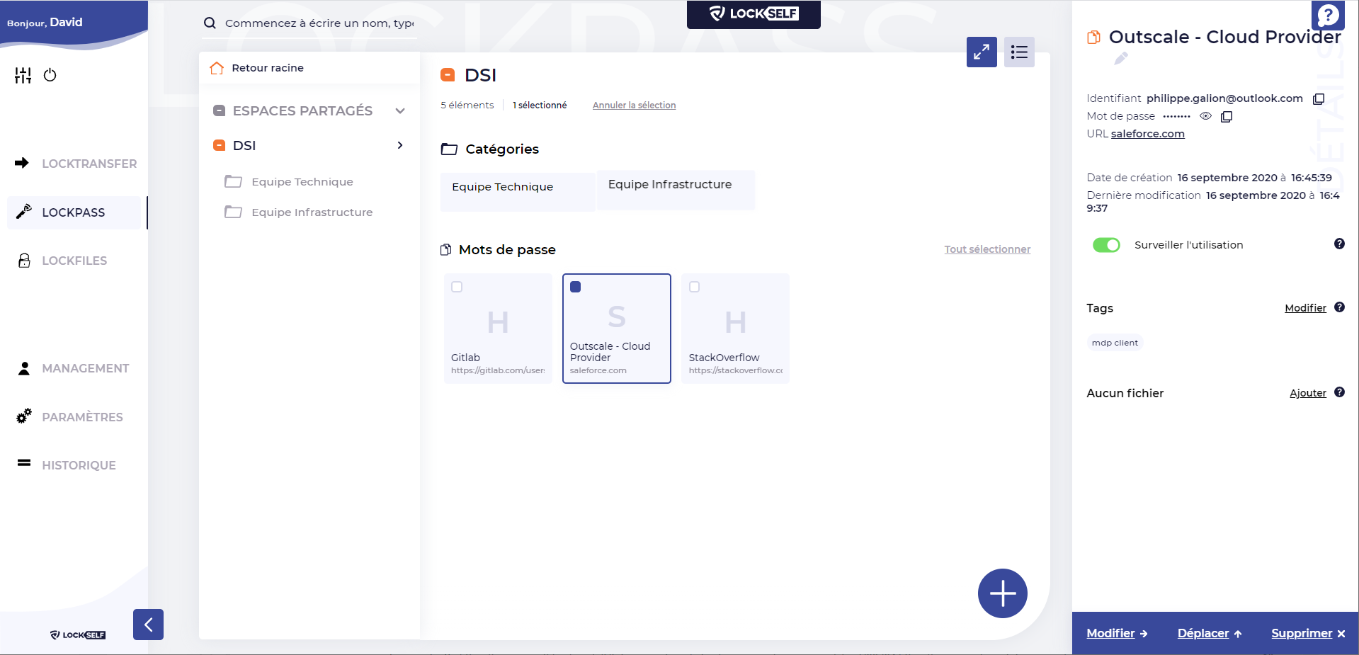Collapse the ESPACES PARTAGÉS chevron
The image size is (1359, 655).
click(x=400, y=111)
